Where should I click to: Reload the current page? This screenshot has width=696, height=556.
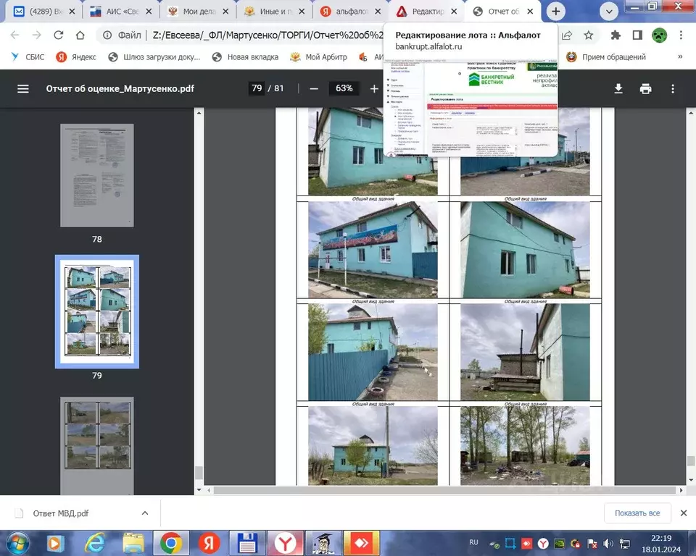(x=59, y=35)
